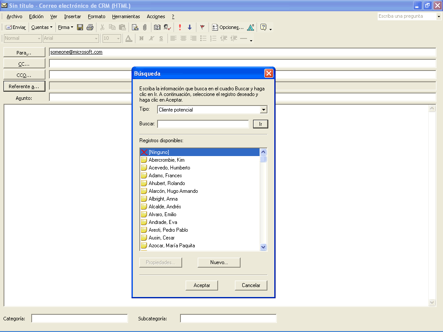Click the font color A icon
This screenshot has height=332, width=443.
(x=128, y=38)
